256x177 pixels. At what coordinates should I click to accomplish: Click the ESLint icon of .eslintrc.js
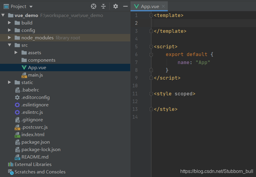pos(17,112)
